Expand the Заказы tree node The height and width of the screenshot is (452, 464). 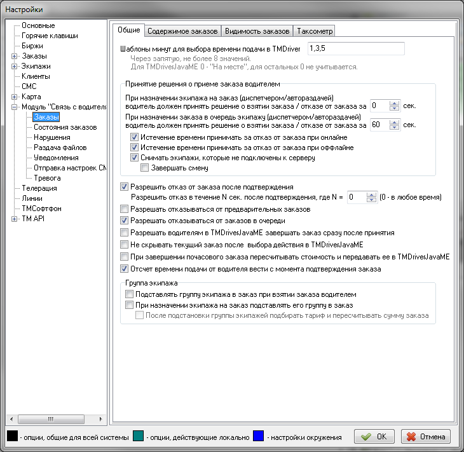coord(14,57)
